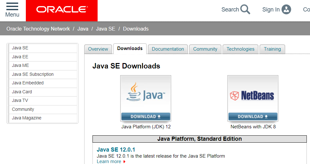
Task: Click the Sign In text link
Action: [271, 10]
